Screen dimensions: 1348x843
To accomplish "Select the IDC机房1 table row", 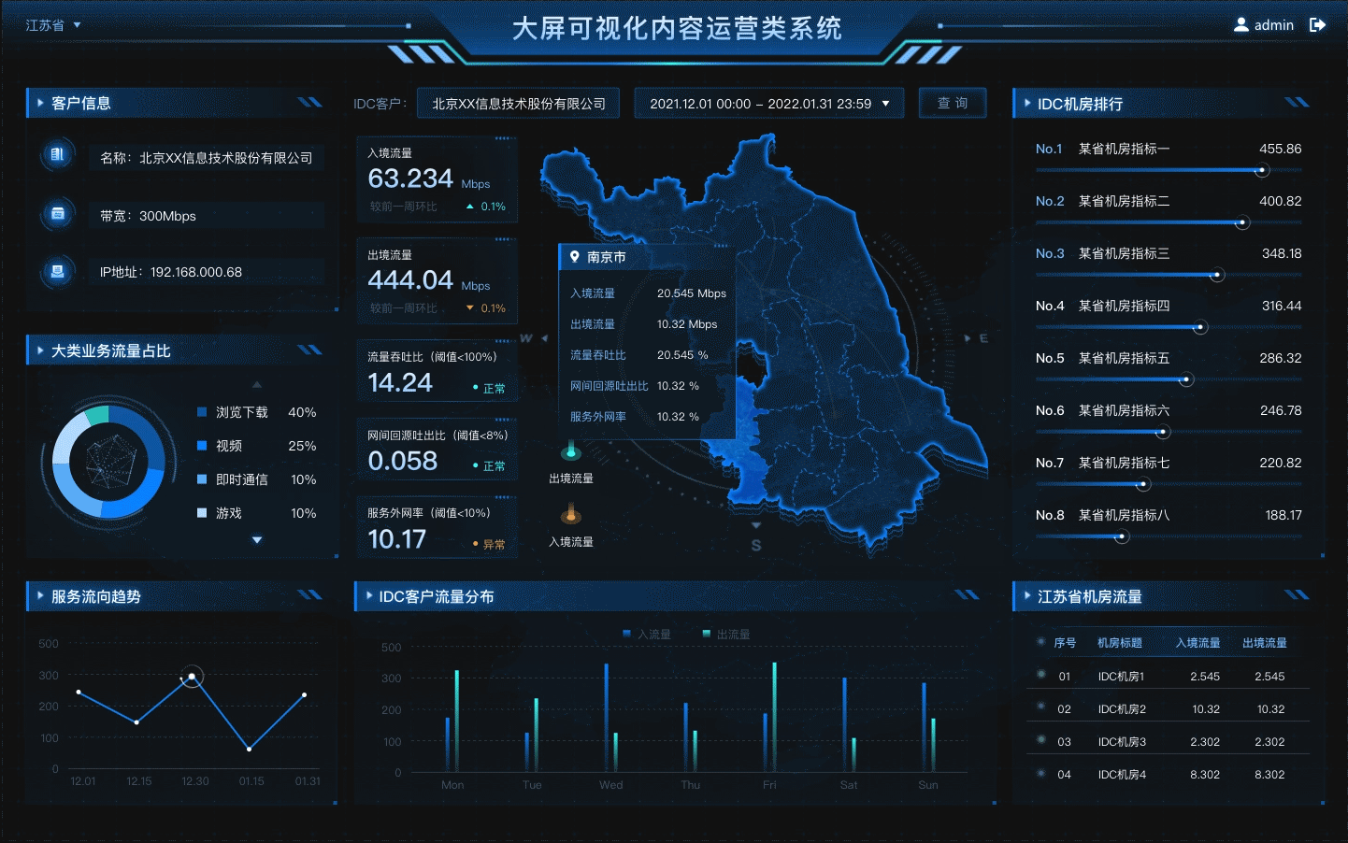I will click(1169, 676).
